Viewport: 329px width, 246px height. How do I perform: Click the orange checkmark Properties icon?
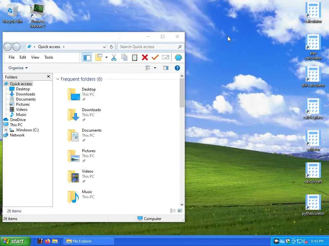155,57
